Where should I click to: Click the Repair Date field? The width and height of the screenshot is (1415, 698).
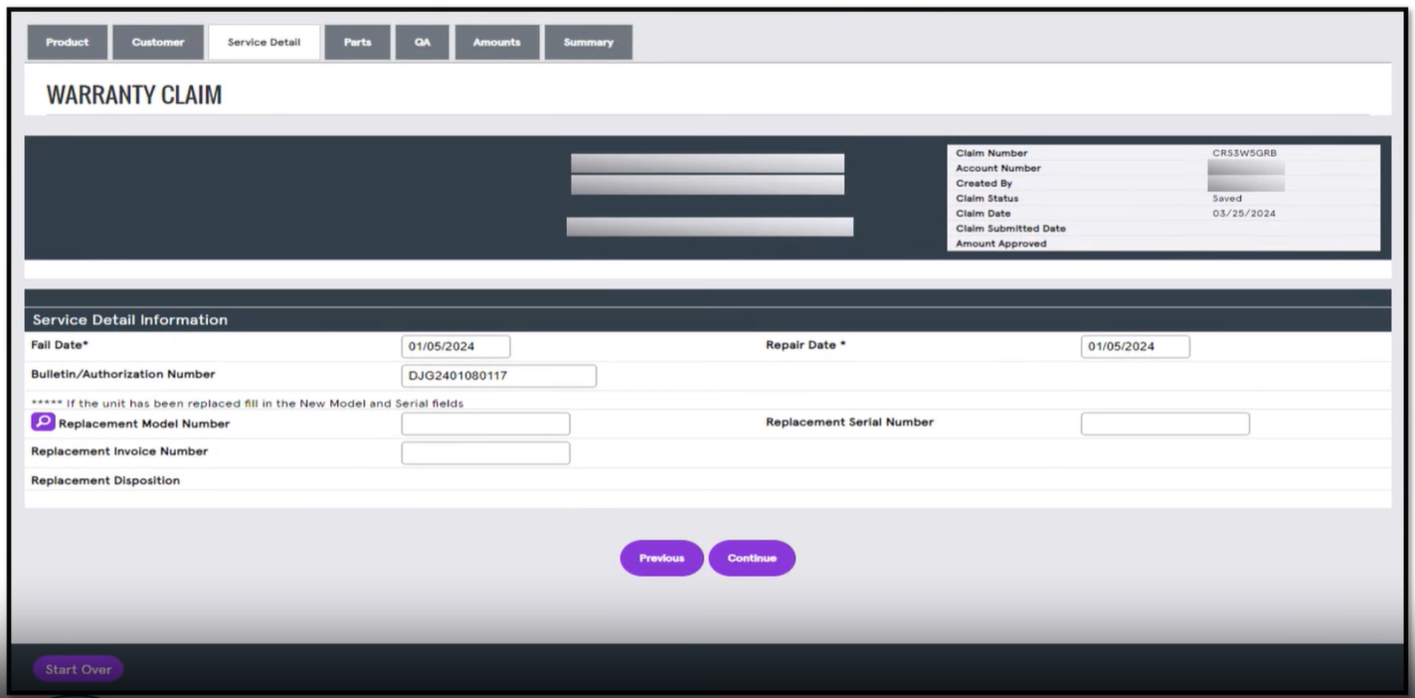tap(1135, 346)
